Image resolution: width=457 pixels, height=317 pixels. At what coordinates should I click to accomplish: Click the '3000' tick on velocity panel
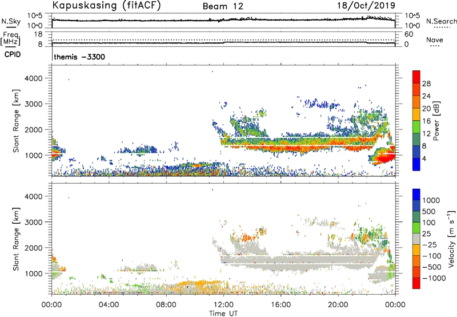click(x=33, y=222)
